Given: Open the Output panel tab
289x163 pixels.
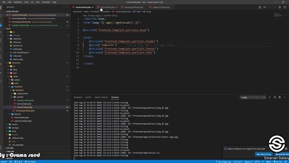Looking at the screenshot, I should (x=89, y=97).
